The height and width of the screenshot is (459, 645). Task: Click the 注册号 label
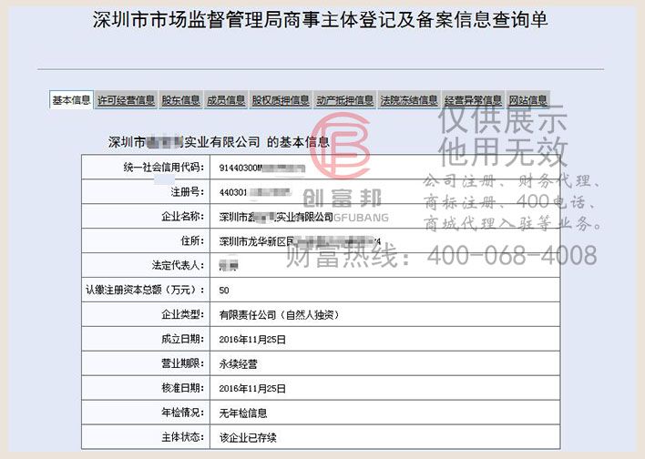pyautogui.click(x=188, y=191)
